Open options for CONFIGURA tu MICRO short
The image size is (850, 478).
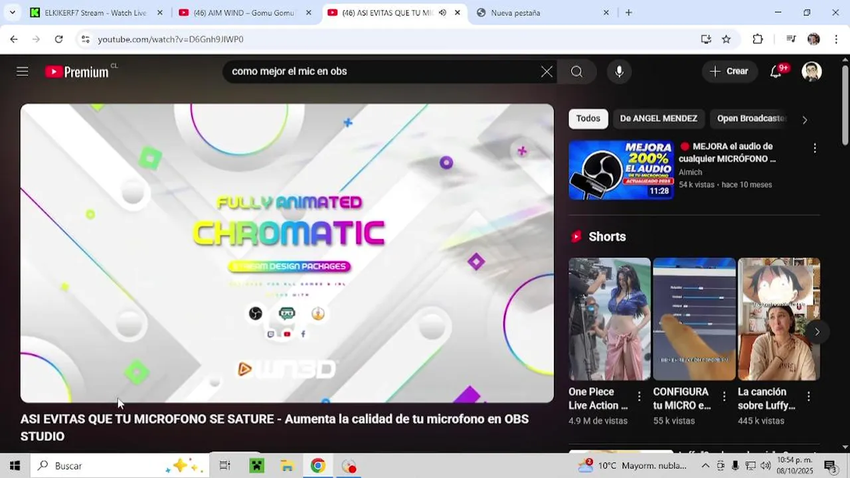coord(724,396)
